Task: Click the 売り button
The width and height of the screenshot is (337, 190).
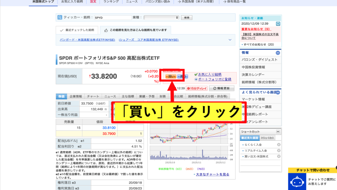Action: [182, 76]
